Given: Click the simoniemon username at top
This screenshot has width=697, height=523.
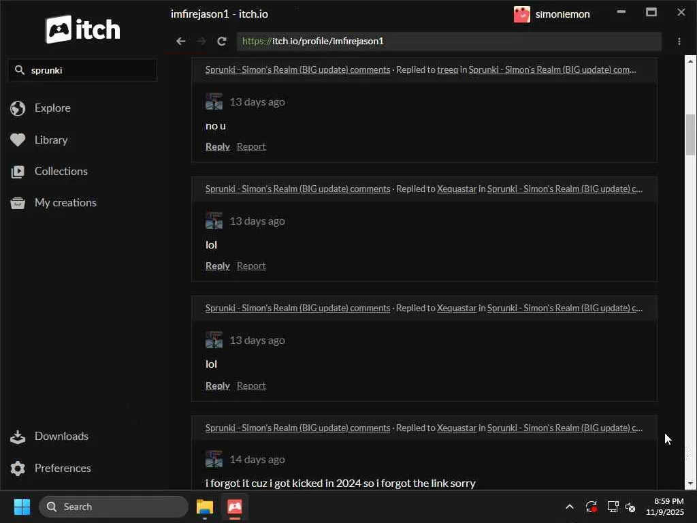Looking at the screenshot, I should click(562, 14).
